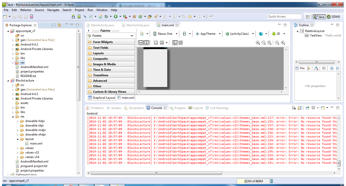
Task: Click the New Java Class icon
Action: pyautogui.click(x=140, y=16)
